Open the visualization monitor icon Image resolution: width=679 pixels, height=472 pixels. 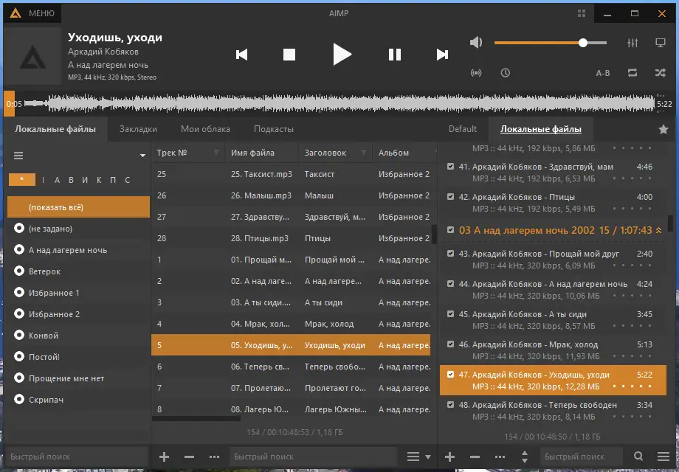tap(661, 42)
